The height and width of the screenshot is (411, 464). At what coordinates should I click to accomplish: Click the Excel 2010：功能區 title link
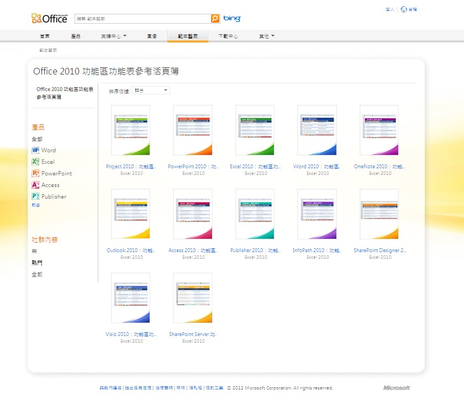255,167
